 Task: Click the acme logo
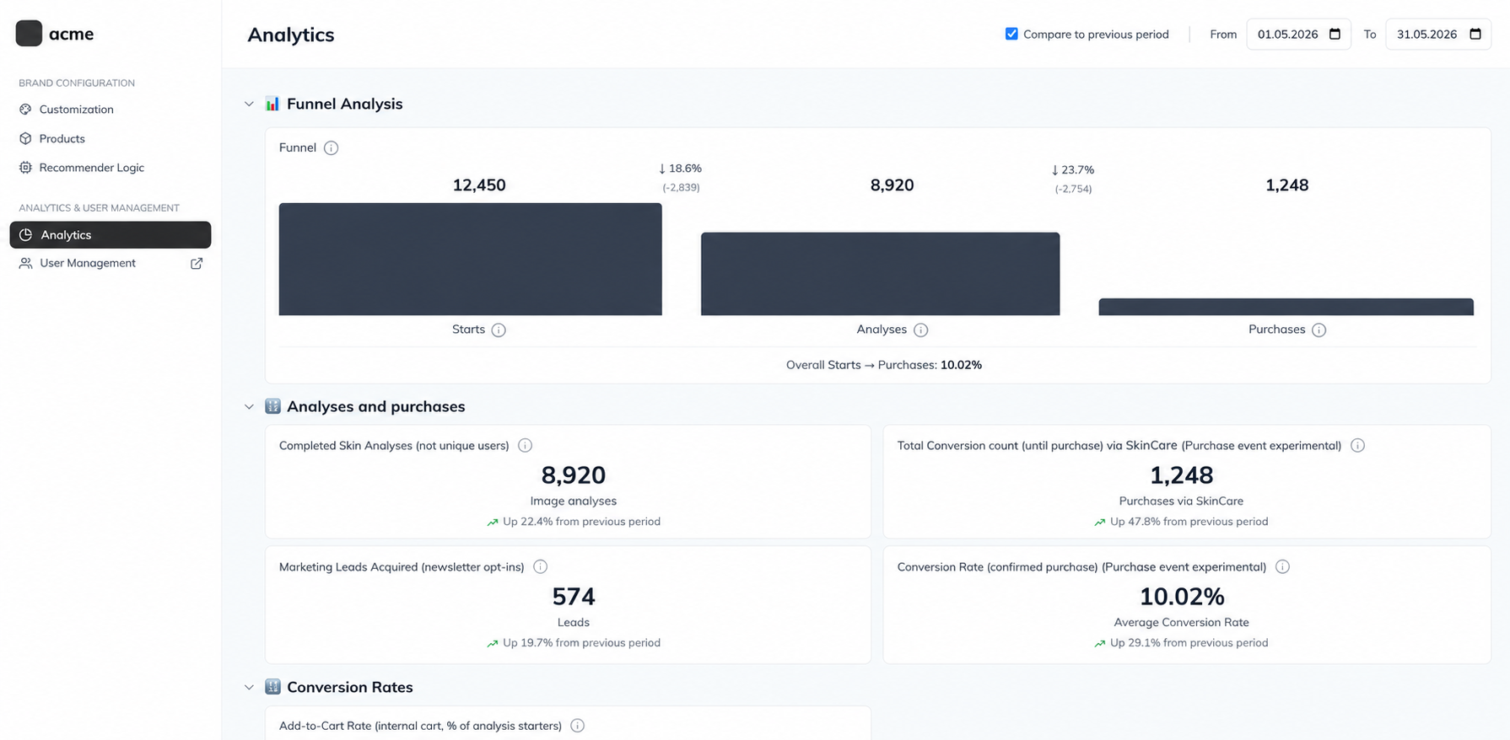(x=55, y=34)
